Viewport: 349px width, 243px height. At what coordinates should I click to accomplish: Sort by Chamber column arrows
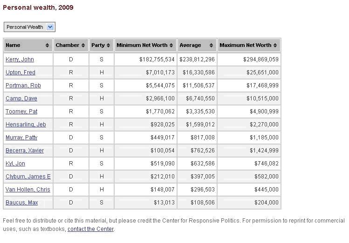[x=83, y=45]
